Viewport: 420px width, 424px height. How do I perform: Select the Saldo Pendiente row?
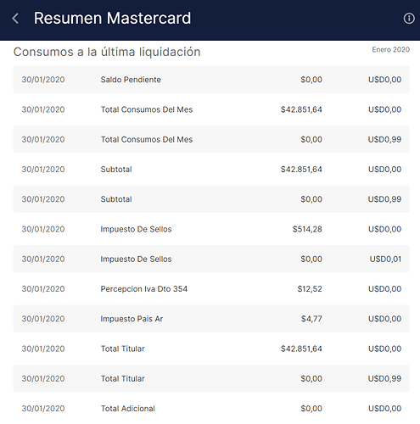[x=211, y=80]
